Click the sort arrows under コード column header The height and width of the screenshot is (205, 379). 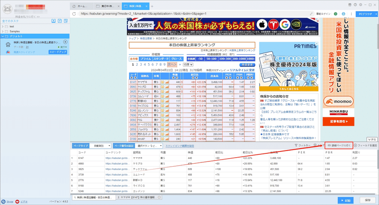pyautogui.click(x=133, y=78)
